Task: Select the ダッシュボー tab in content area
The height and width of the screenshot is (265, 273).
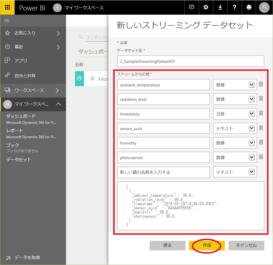Action: pyautogui.click(x=93, y=52)
